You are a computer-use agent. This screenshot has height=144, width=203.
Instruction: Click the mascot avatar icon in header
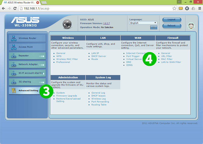(191, 26)
